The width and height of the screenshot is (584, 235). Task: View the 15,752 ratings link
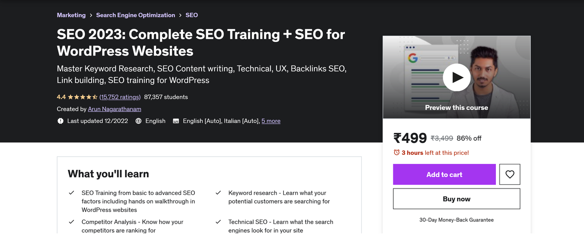pyautogui.click(x=120, y=97)
